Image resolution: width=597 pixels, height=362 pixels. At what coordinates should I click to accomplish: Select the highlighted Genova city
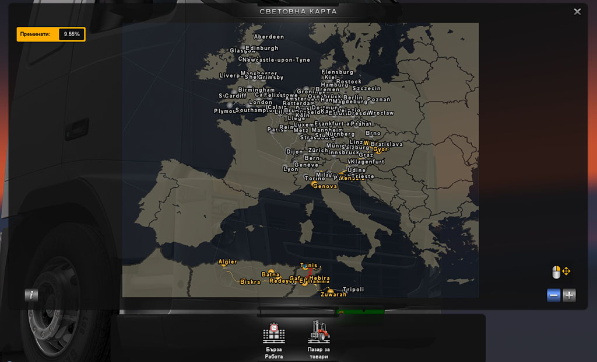point(325,186)
